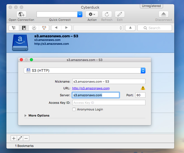Open the http://s3.amazonaws.com URL link

coord(91,88)
